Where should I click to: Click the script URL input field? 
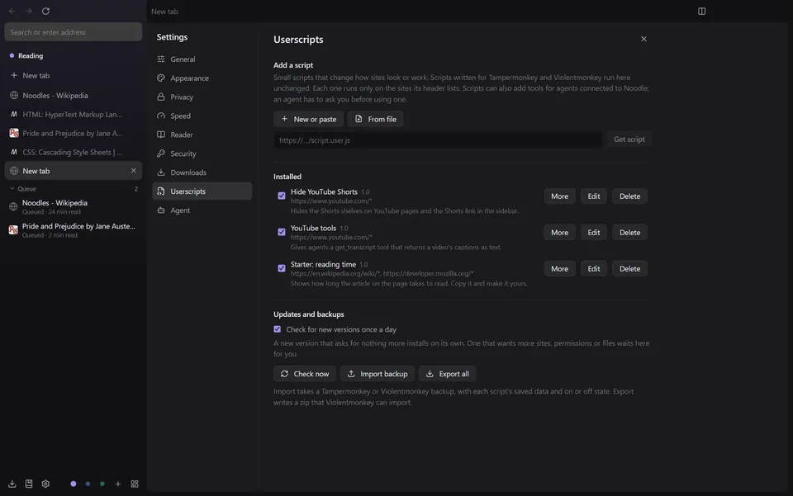[x=438, y=140]
